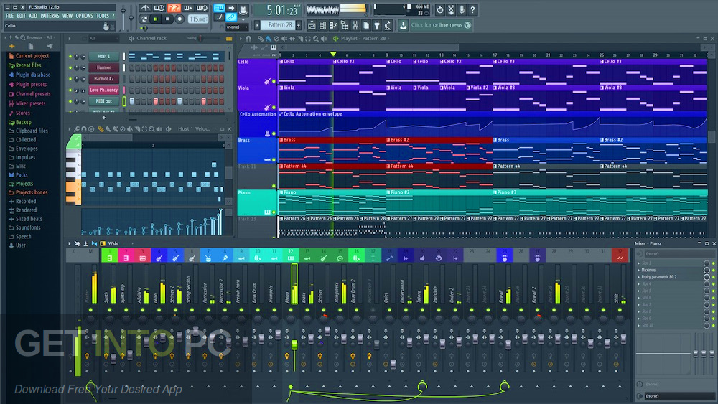Select the playlist mute tool
718x404 pixels.
point(284,39)
